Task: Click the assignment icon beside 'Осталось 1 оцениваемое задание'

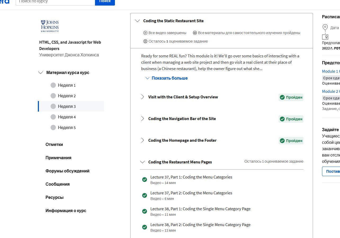Action: click(145, 42)
